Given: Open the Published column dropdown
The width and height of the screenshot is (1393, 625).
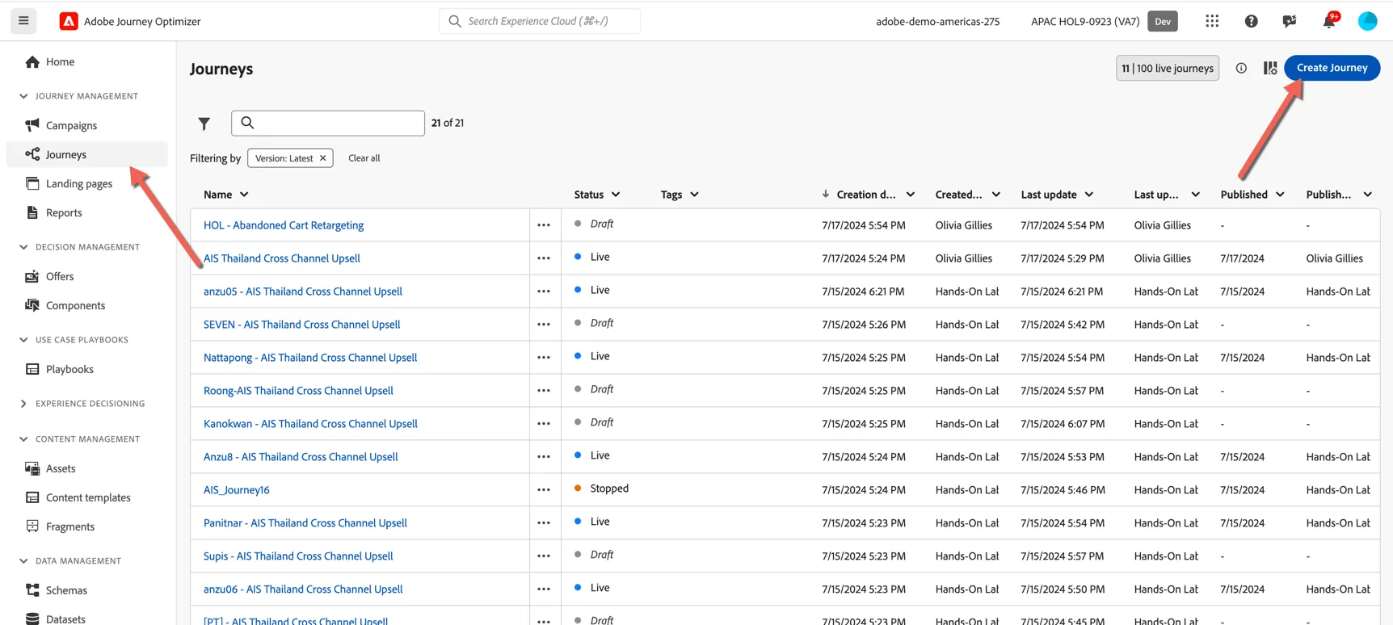Looking at the screenshot, I should [x=1280, y=195].
